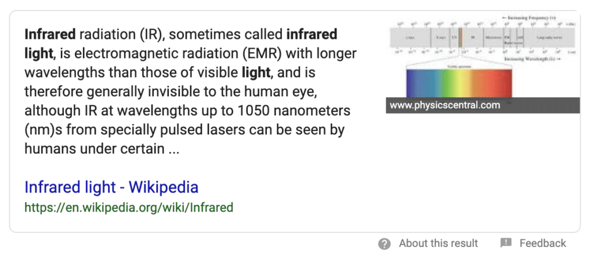Click the bold word Infrared starting the snippet

(50, 34)
